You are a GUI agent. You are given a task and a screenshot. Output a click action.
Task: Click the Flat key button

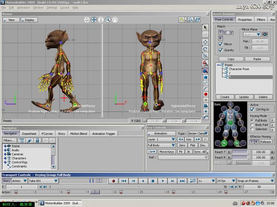(193, 145)
